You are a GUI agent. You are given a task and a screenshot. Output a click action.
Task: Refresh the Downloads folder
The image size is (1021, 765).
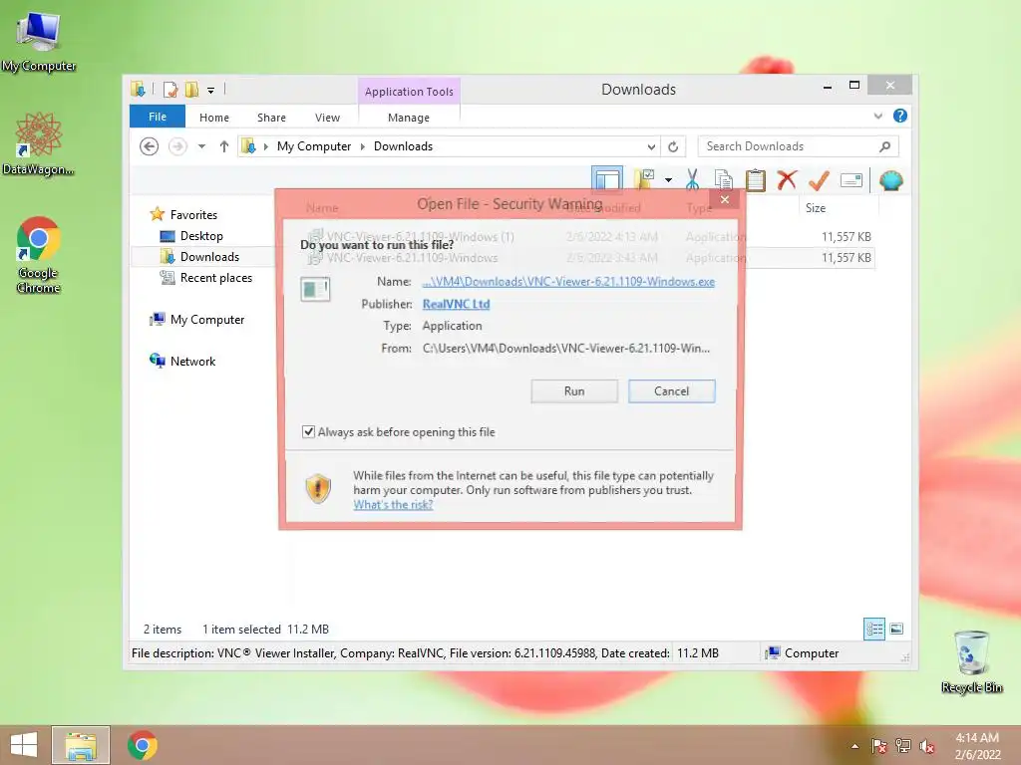pyautogui.click(x=673, y=147)
